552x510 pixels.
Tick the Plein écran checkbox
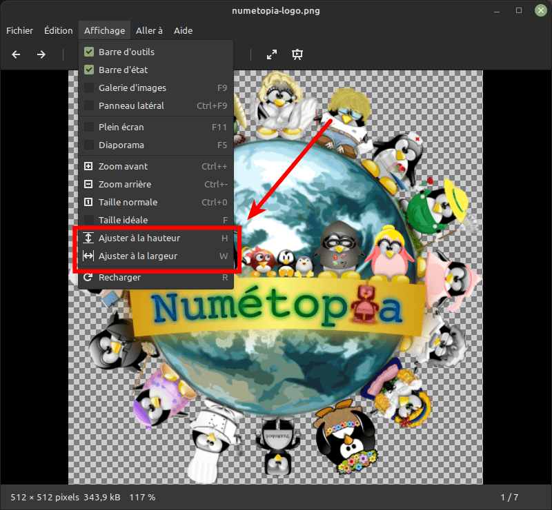pyautogui.click(x=89, y=127)
